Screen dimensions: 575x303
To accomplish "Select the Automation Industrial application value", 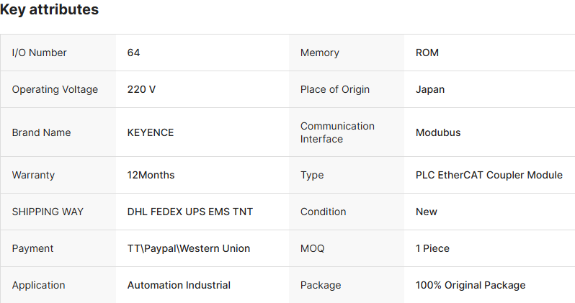I will click(x=179, y=285).
